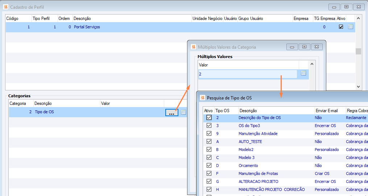Toggle Ativo checkbox for ALTERACAO PROJETO
The width and height of the screenshot is (368, 196).
(209, 181)
